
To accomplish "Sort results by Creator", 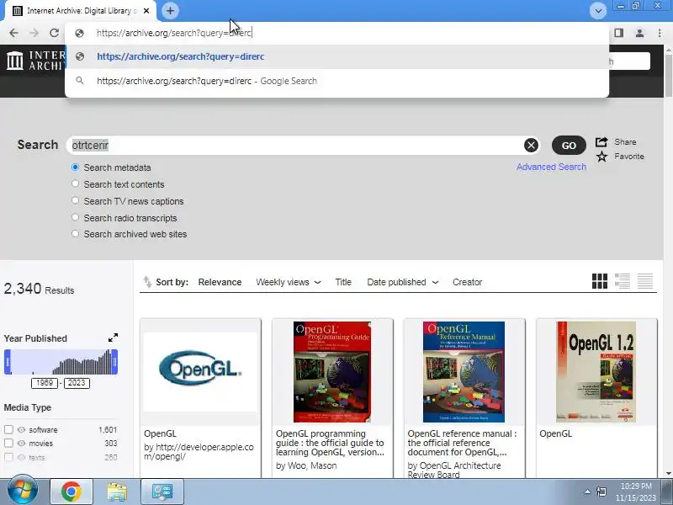I will pos(467,282).
